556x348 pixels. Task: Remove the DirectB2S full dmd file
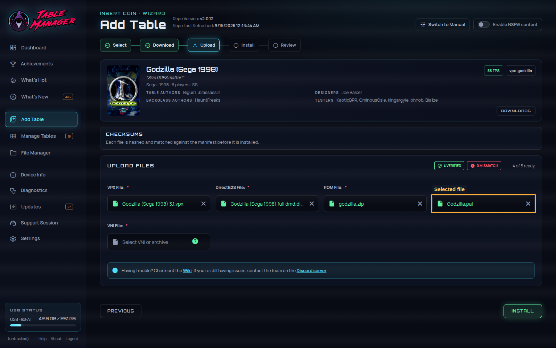point(312,204)
